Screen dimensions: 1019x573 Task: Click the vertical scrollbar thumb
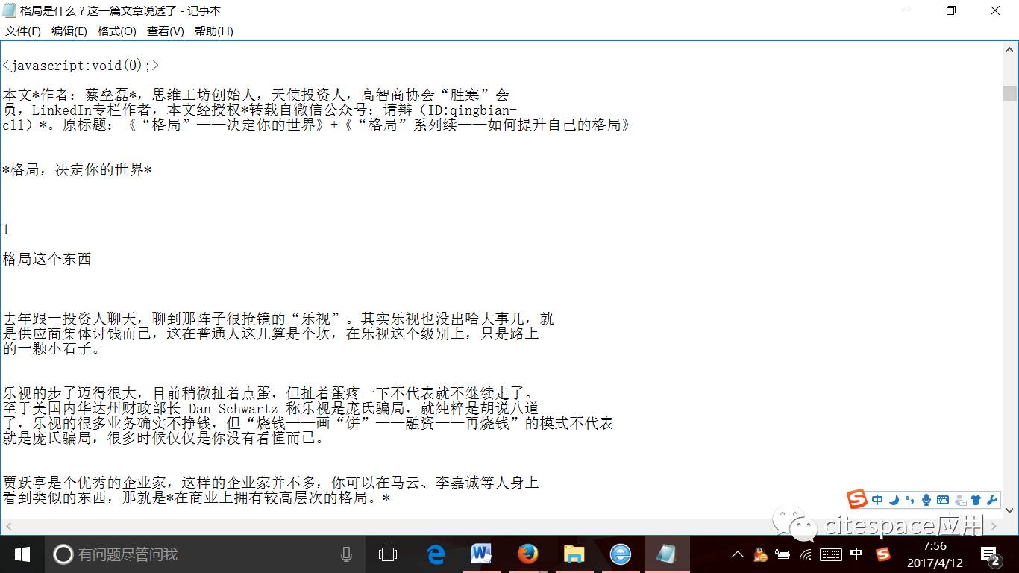tap(1010, 93)
